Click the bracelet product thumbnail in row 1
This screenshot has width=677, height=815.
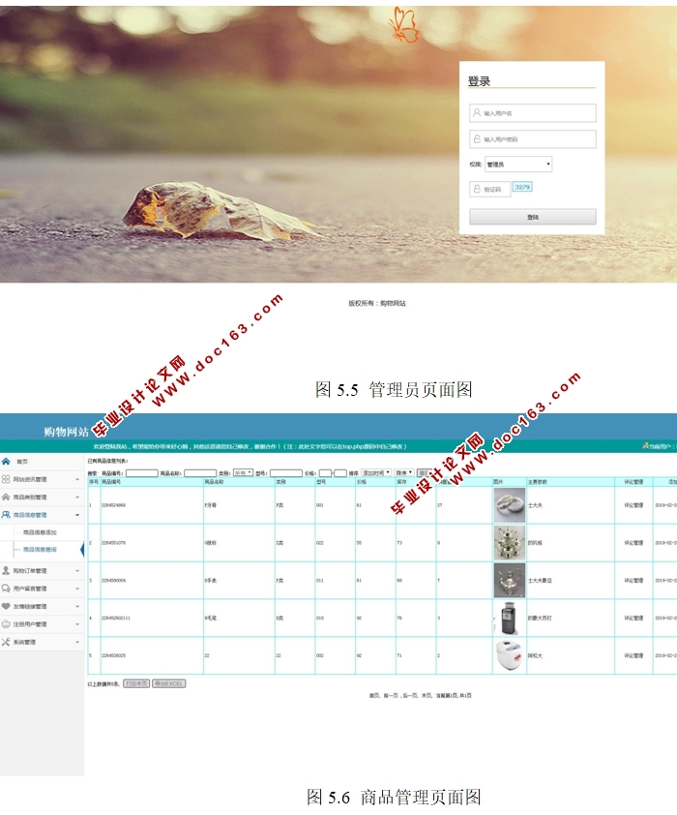point(510,504)
